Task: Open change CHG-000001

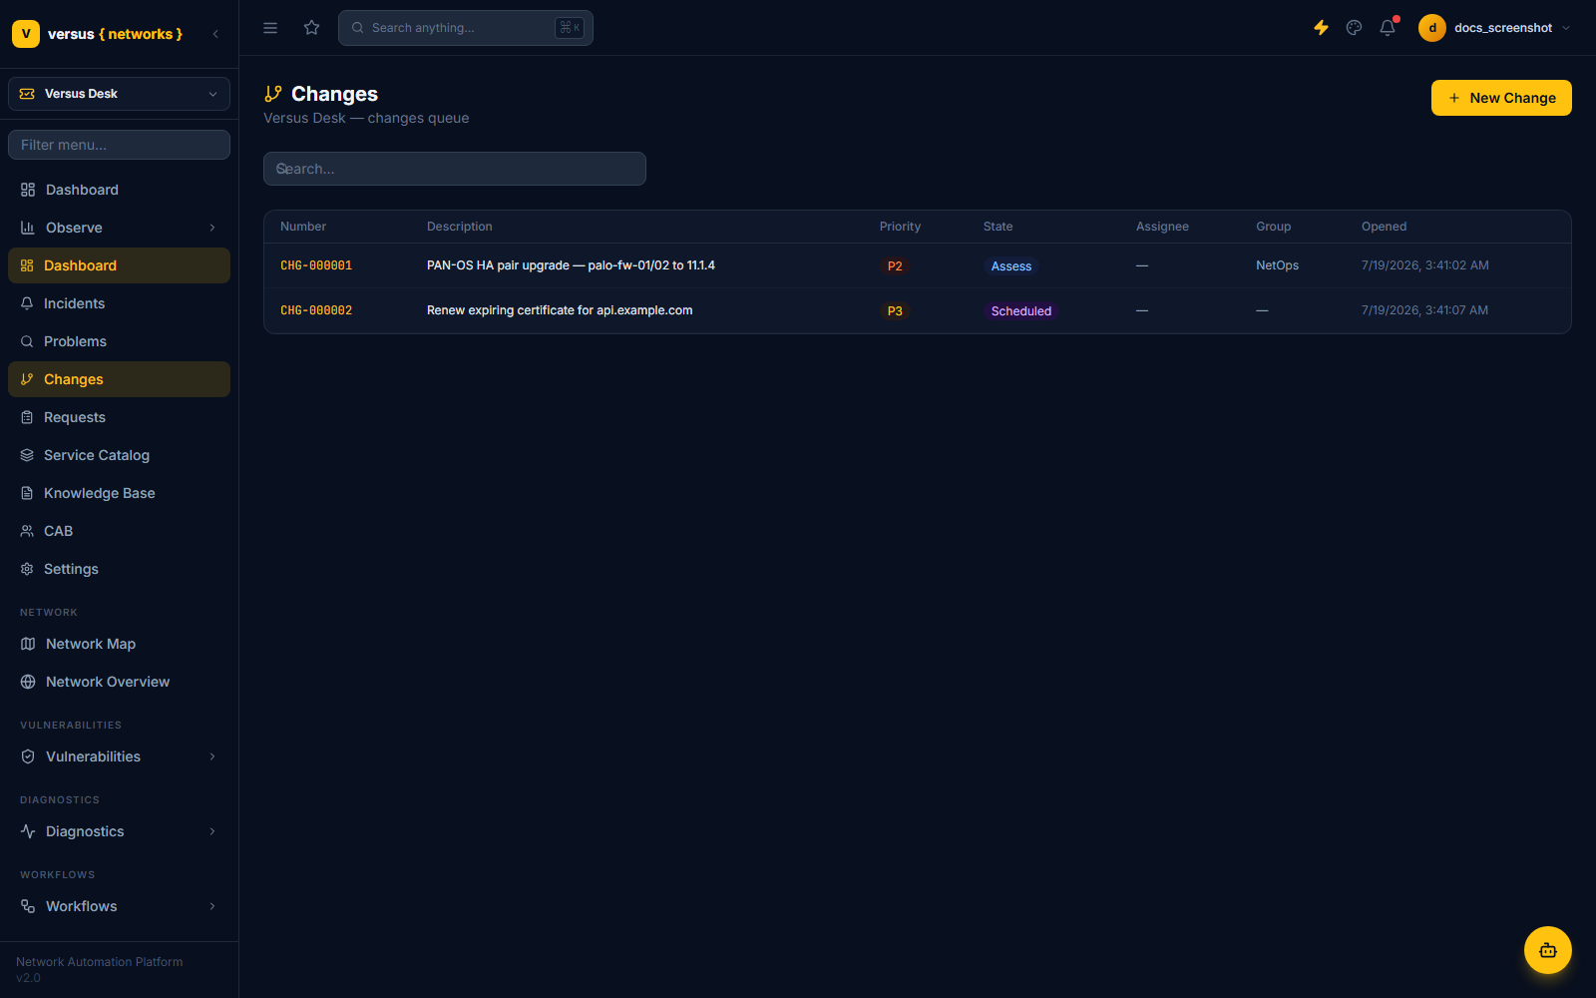Action: coord(316,265)
